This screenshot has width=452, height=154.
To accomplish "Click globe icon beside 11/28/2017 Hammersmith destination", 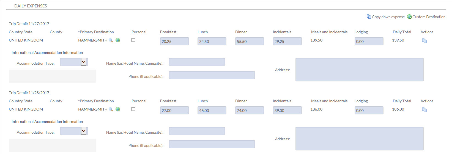I will [x=118, y=109].
